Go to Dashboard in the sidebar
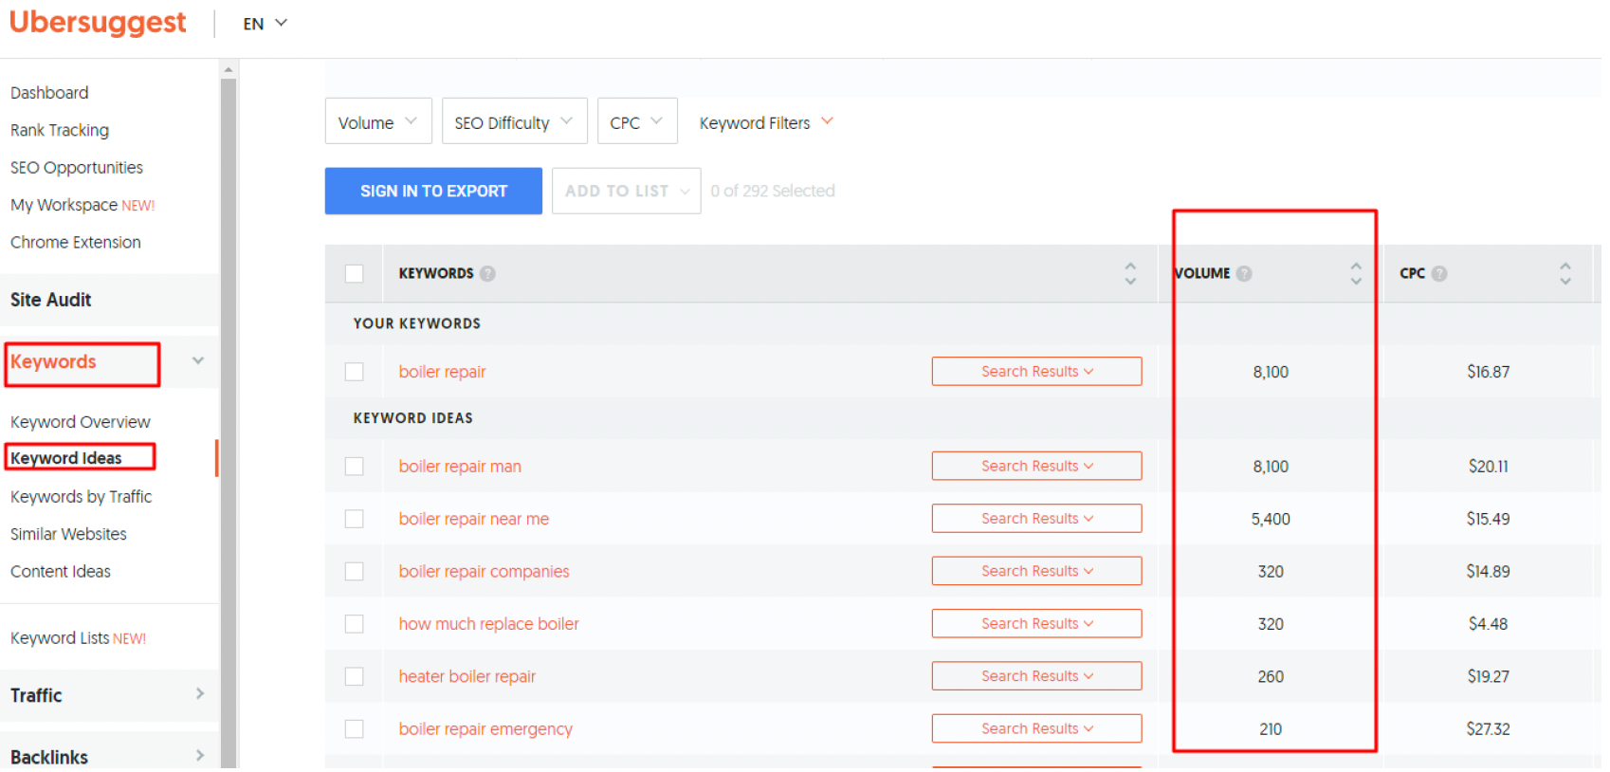Image resolution: width=1610 pixels, height=772 pixels. click(x=49, y=93)
